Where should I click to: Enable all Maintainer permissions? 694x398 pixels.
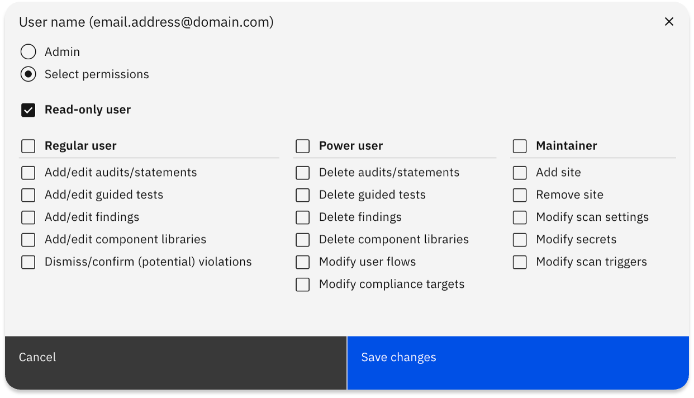pos(519,146)
